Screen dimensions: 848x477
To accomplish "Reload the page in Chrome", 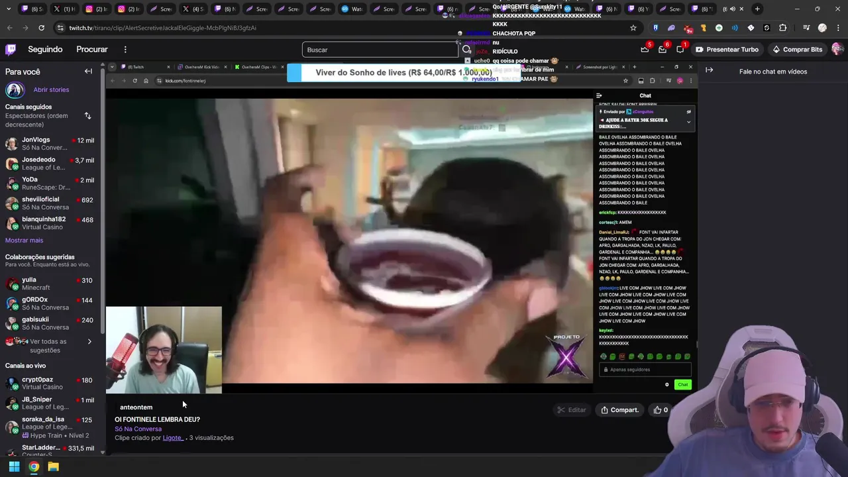I will (41, 28).
